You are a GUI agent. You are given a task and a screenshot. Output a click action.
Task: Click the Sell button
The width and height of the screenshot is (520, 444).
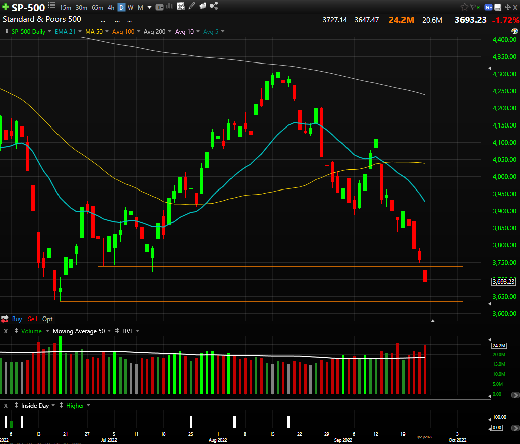coord(32,319)
